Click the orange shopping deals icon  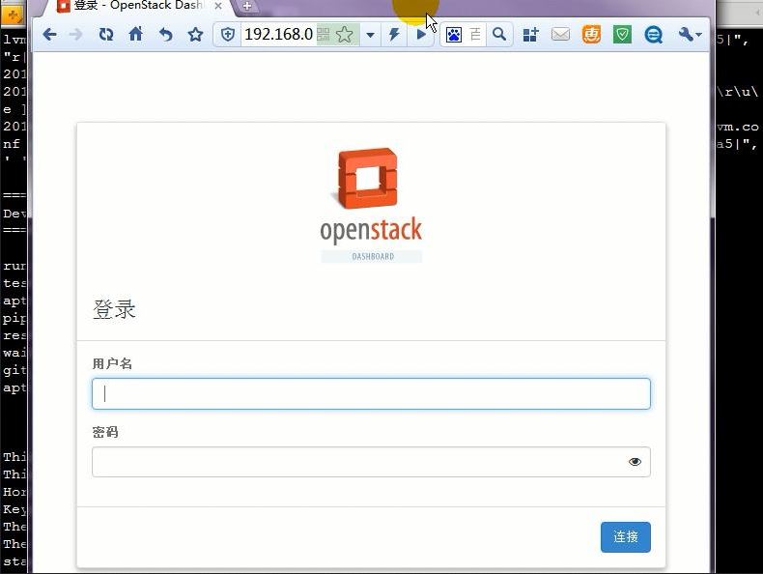tap(591, 35)
